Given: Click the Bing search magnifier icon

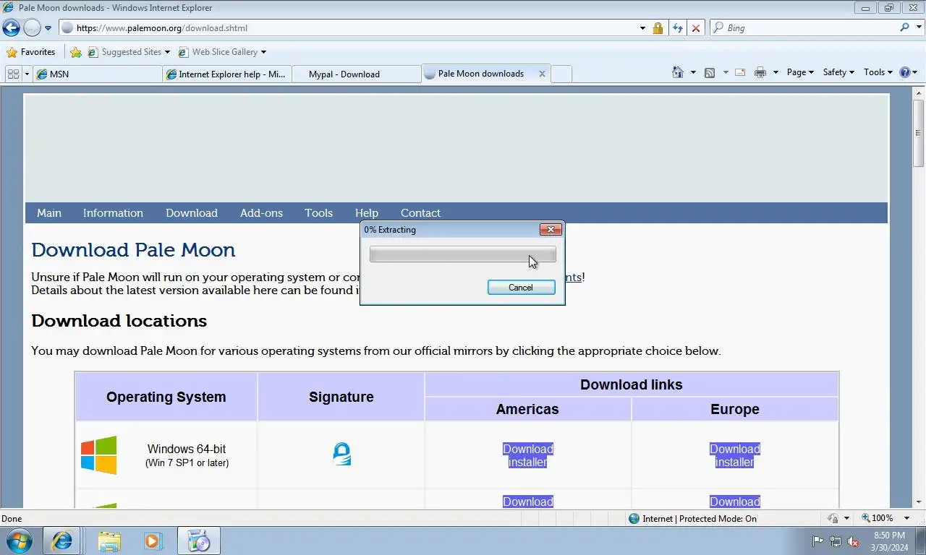Looking at the screenshot, I should click(904, 27).
